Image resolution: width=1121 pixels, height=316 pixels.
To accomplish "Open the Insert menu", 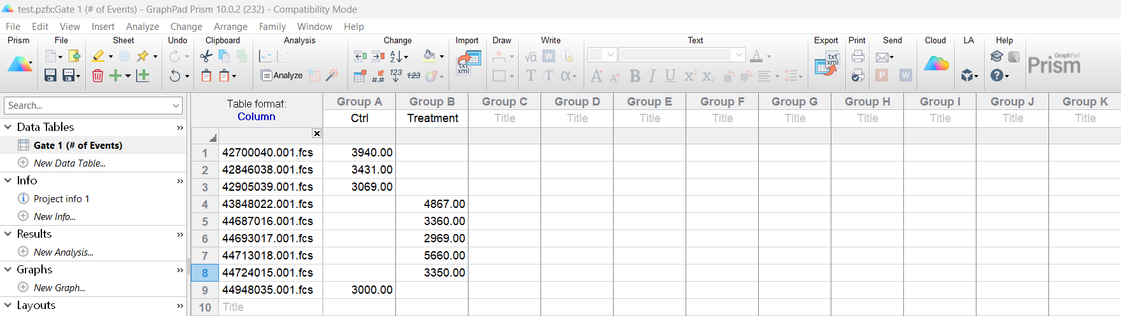I will click(102, 27).
